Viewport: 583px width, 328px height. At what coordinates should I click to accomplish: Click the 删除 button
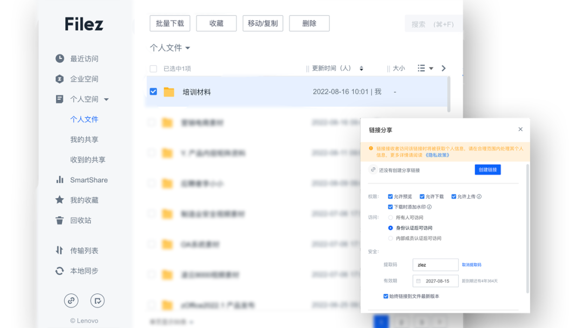[309, 23]
